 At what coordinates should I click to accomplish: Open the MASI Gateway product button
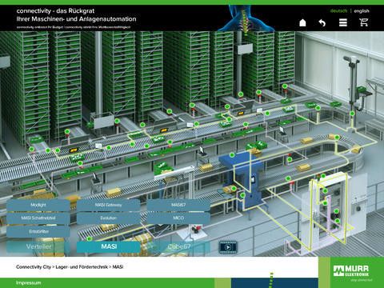coord(109,205)
